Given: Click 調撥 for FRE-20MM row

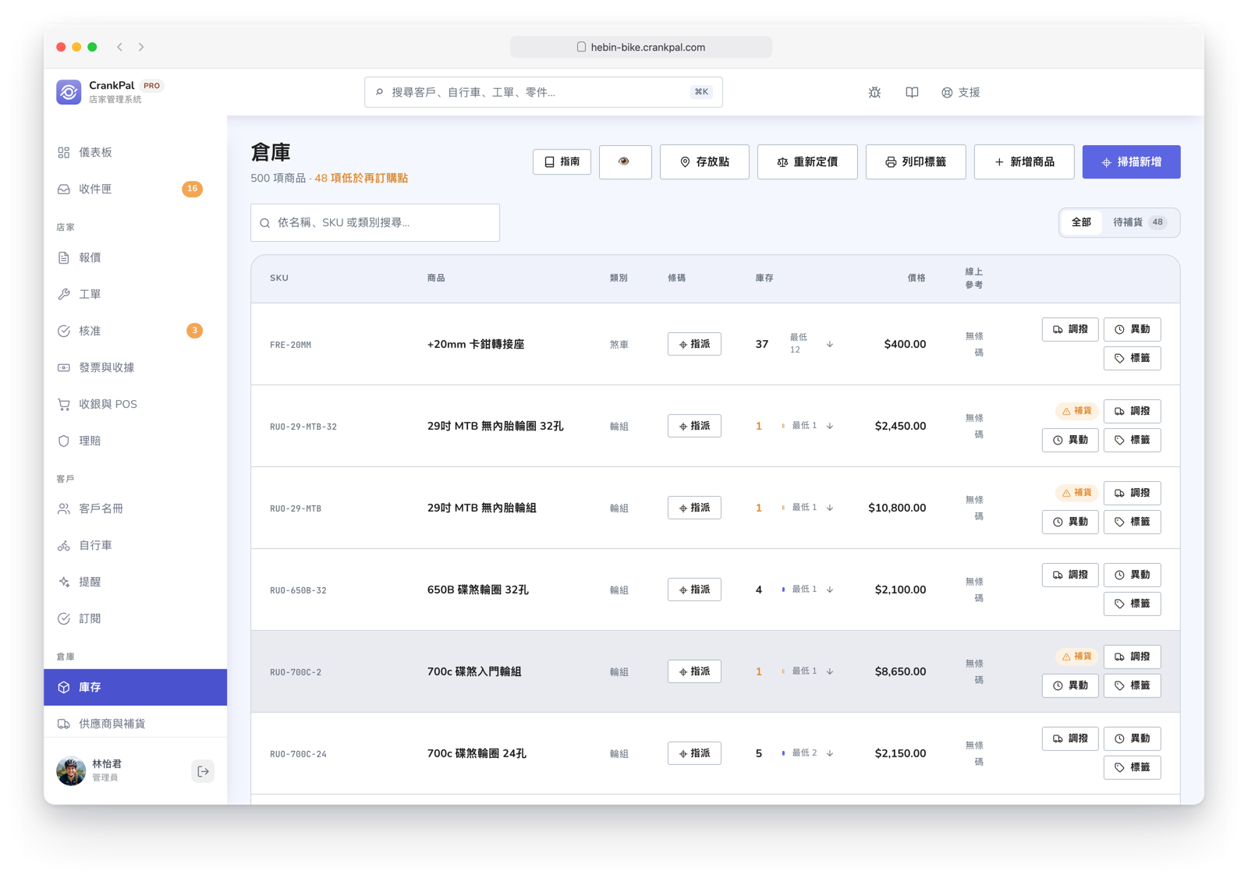Looking at the screenshot, I should 1070,329.
